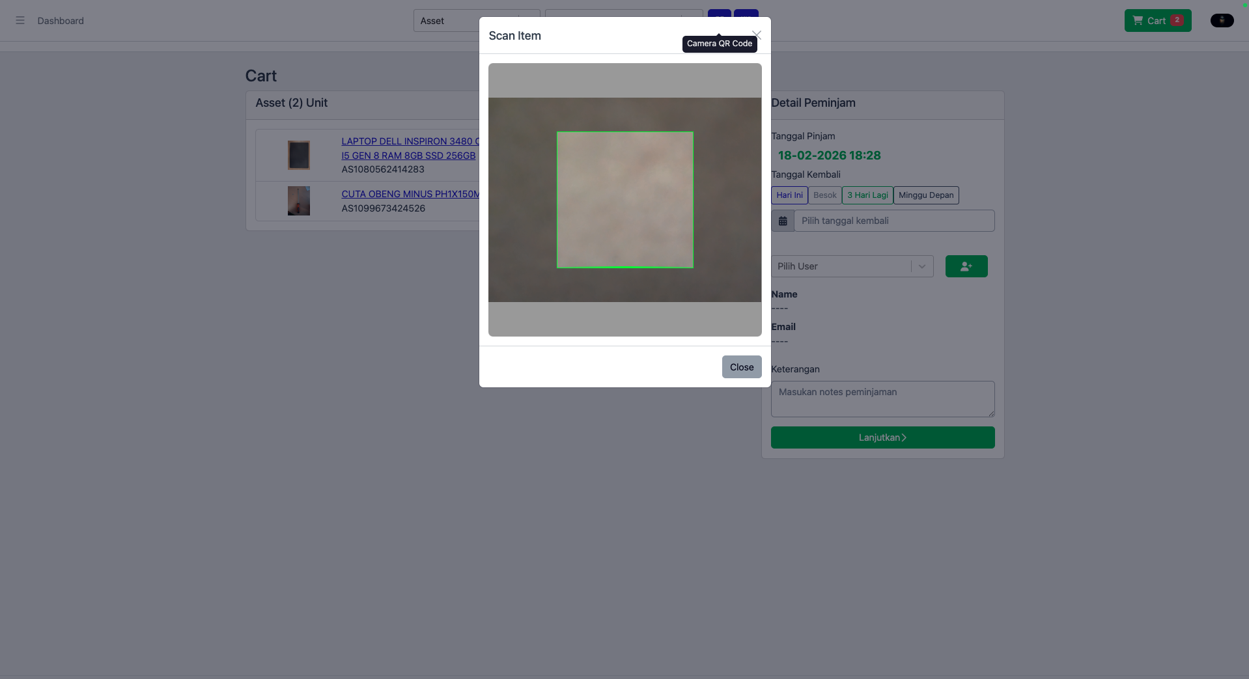
Task: Select the 3 Hari Lagi option
Action: coord(867,195)
